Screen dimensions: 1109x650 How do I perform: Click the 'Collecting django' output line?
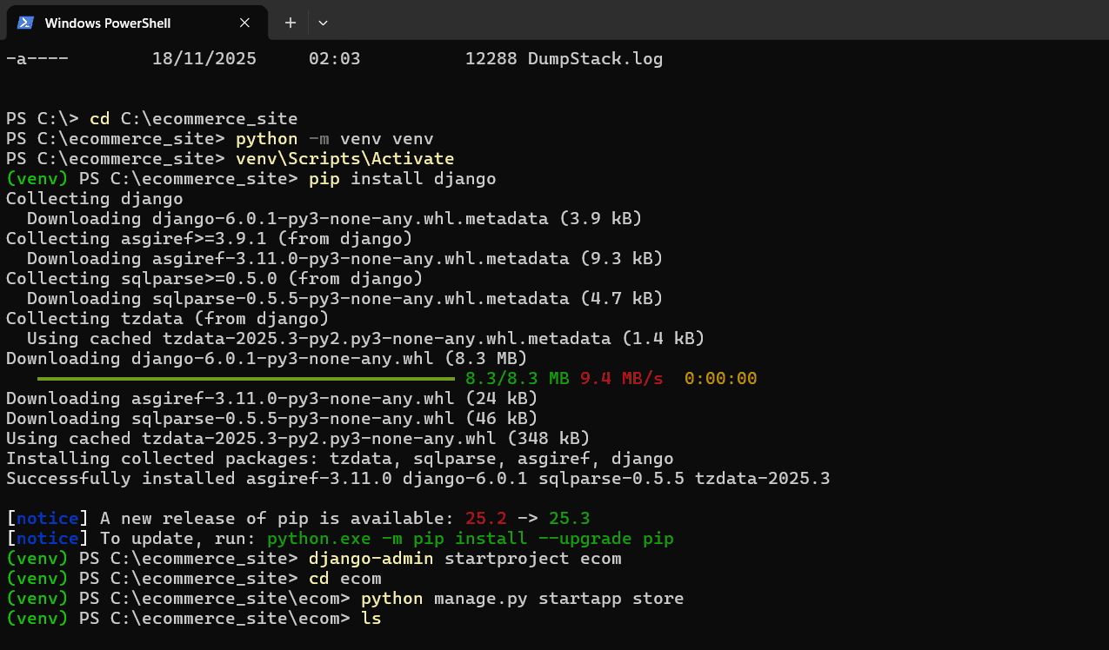(94, 199)
